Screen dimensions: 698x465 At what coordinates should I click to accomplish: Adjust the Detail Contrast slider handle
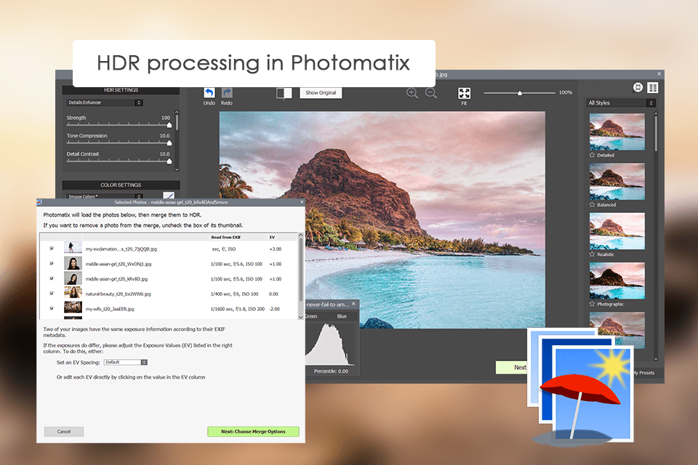click(x=169, y=161)
